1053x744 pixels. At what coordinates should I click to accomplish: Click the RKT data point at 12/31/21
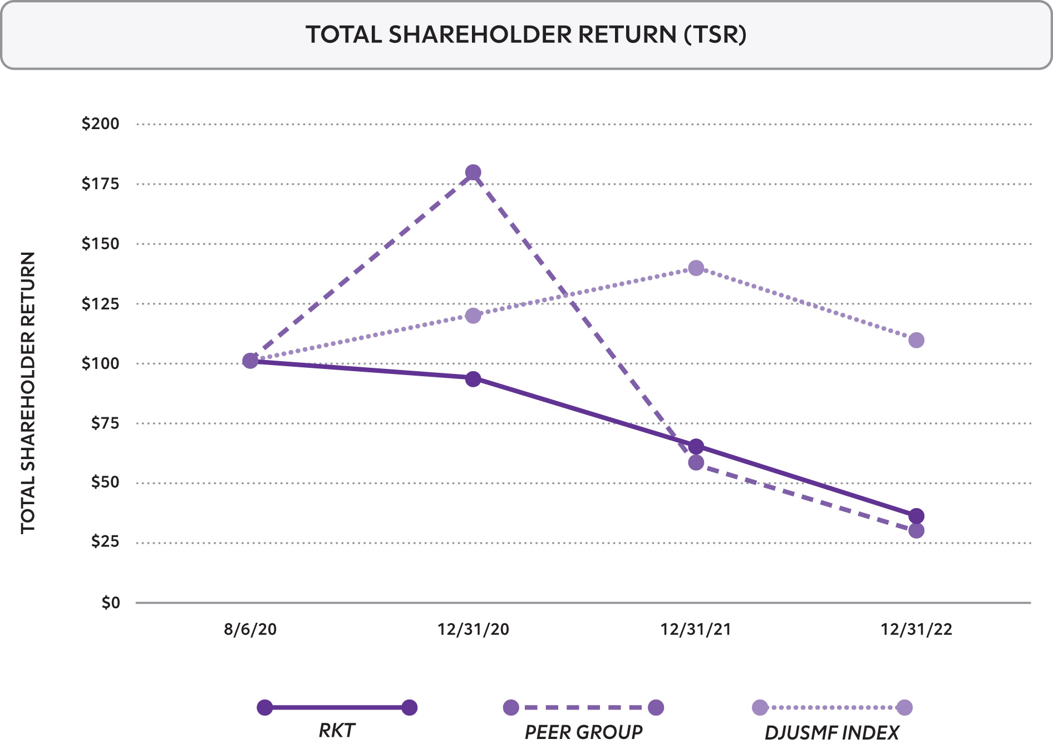pyautogui.click(x=696, y=446)
